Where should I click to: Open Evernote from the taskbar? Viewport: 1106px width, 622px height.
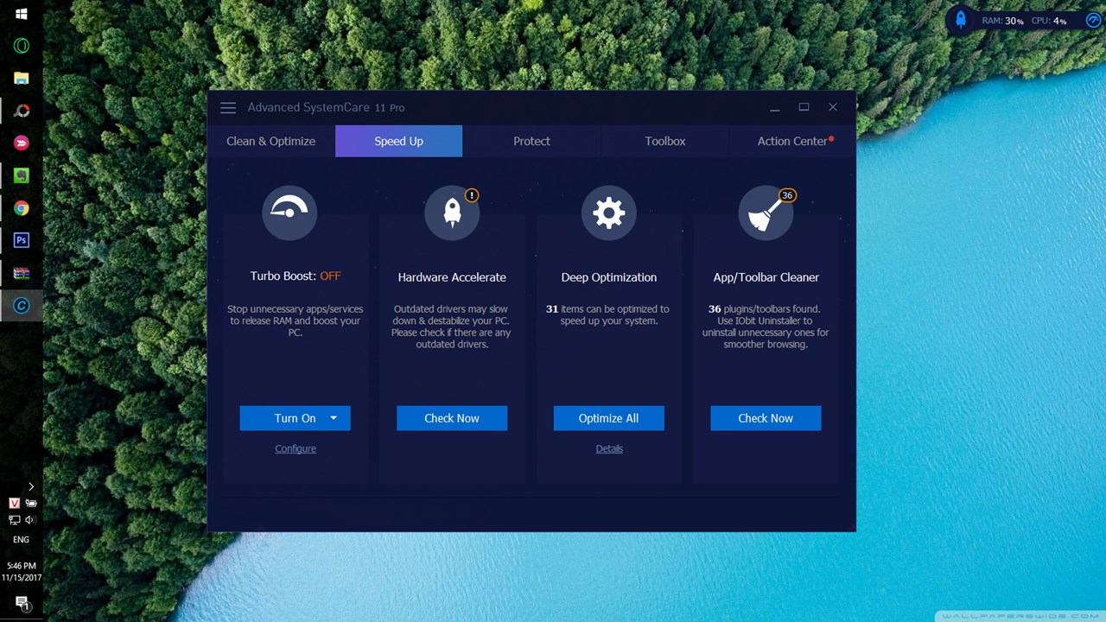click(22, 175)
